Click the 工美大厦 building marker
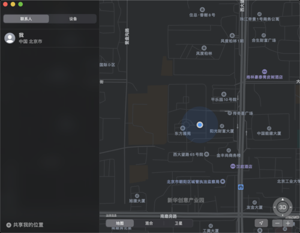The height and width of the screenshot is (233, 300). [211, 226]
